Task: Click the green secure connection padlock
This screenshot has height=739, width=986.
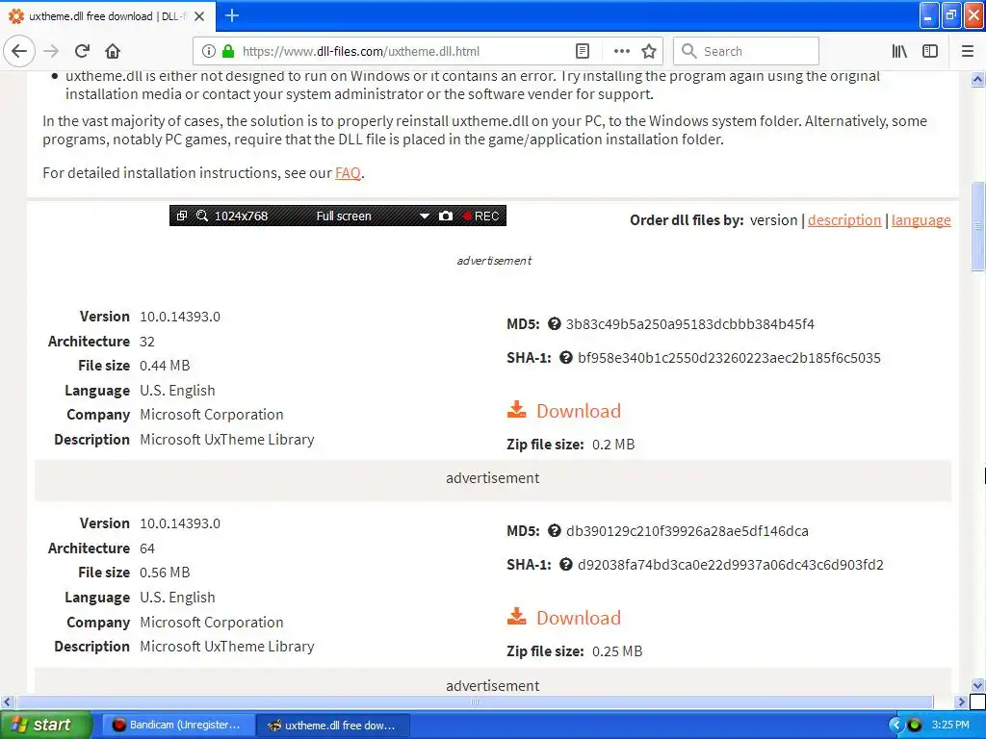Action: pyautogui.click(x=228, y=52)
